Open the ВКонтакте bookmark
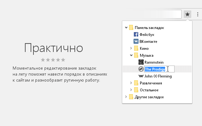This screenshot has width=202, height=126. click(148, 42)
